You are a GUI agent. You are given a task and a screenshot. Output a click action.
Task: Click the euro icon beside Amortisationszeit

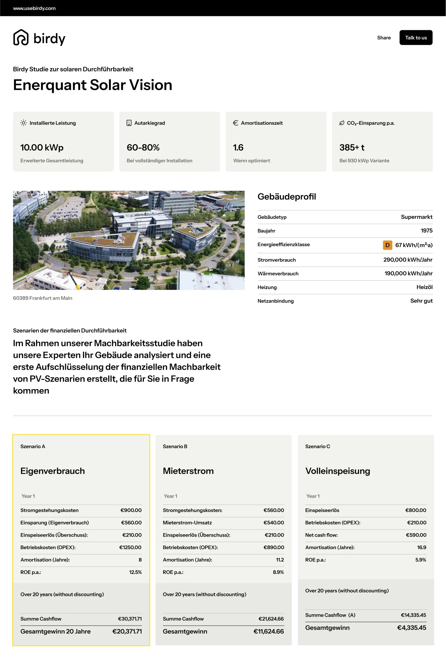(236, 123)
